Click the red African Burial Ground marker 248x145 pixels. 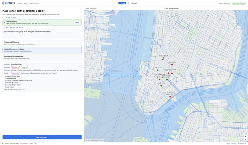168,73
